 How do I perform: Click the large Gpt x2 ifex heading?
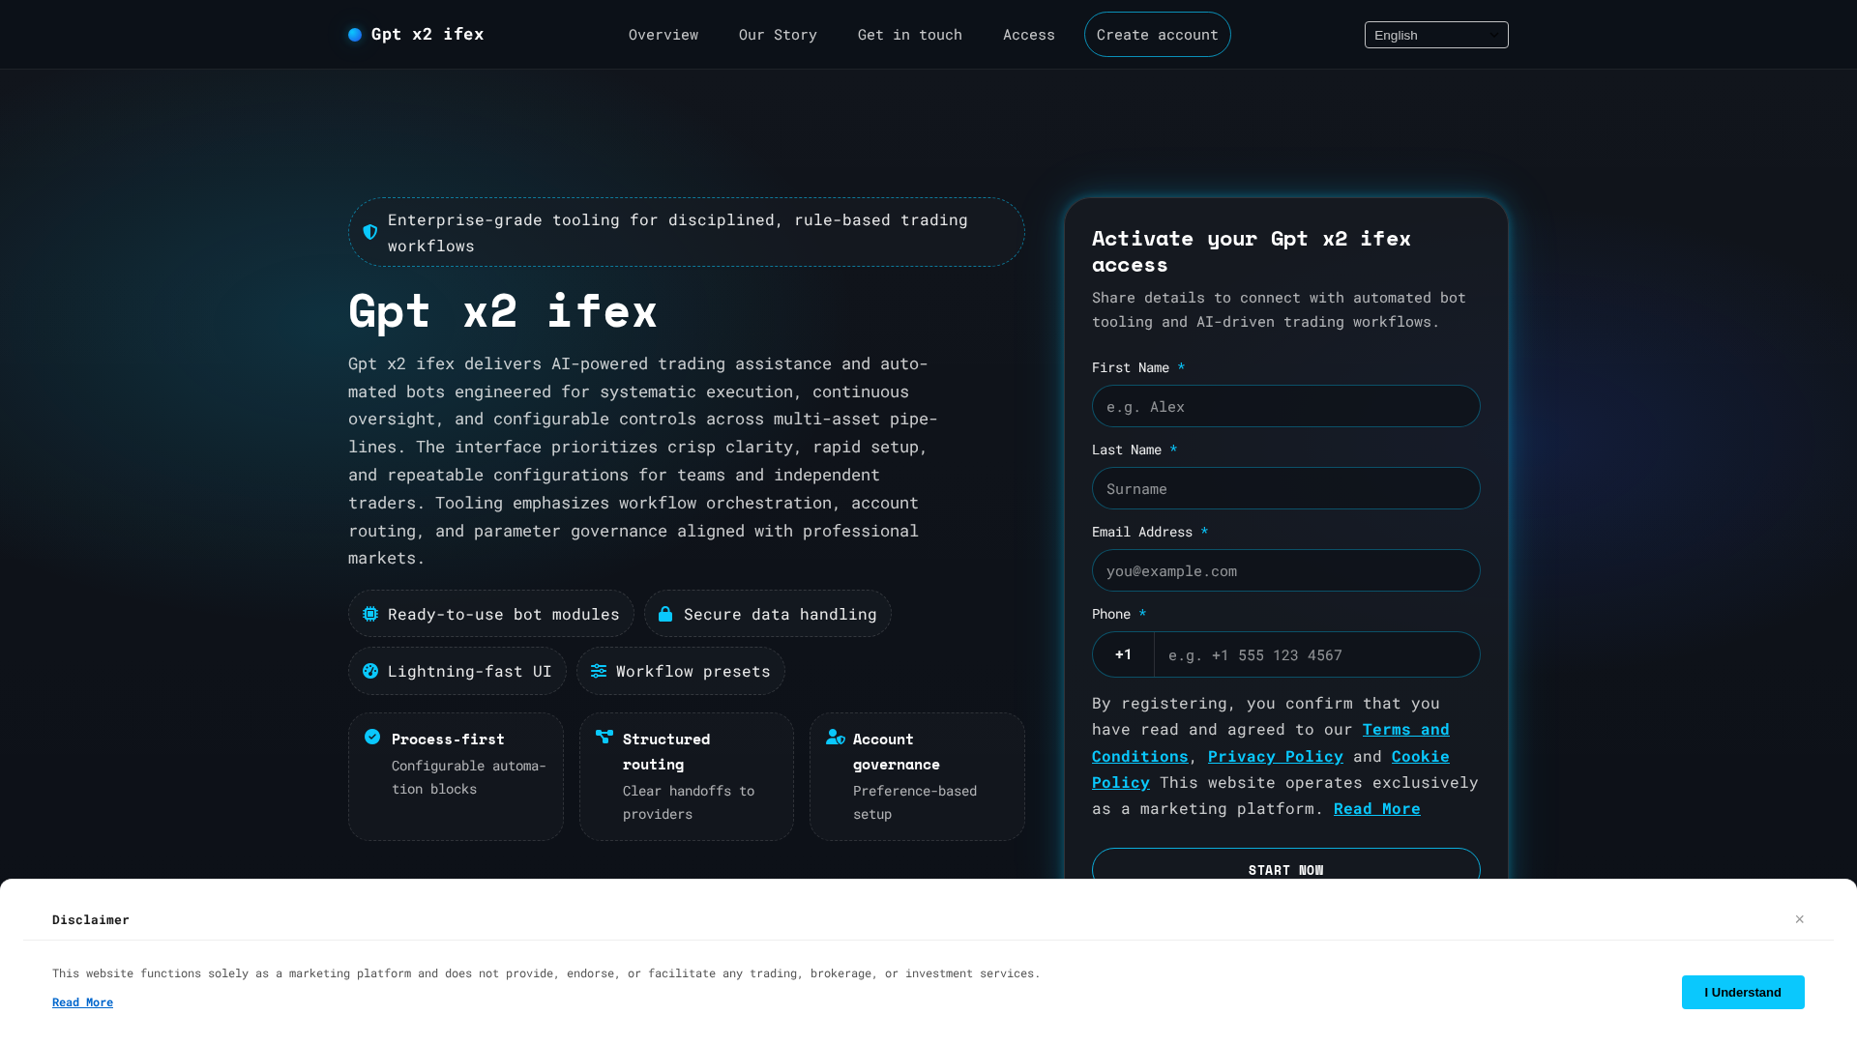tap(503, 311)
